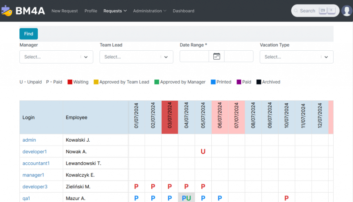This screenshot has width=353, height=202.
Task: Click the 05/07/2024 date column header
Action: pyautogui.click(x=203, y=117)
